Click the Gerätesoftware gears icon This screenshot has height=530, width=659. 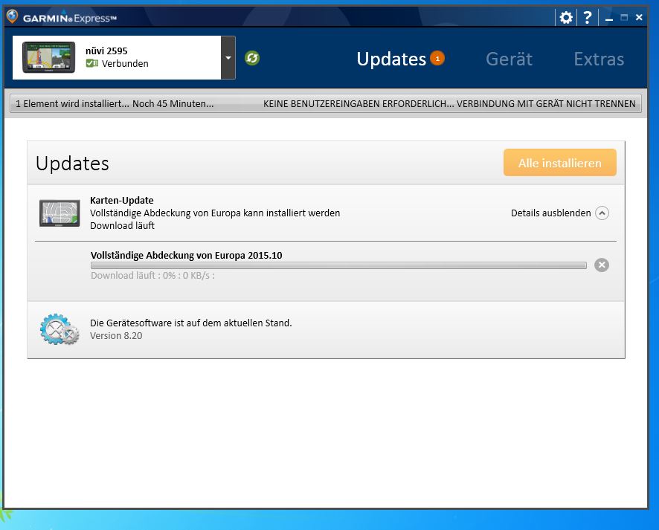59,329
